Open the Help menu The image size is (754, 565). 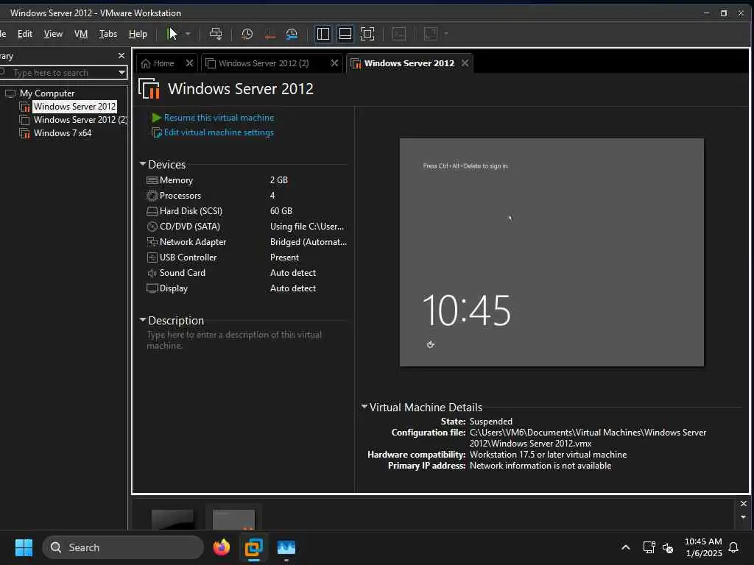[x=138, y=34]
